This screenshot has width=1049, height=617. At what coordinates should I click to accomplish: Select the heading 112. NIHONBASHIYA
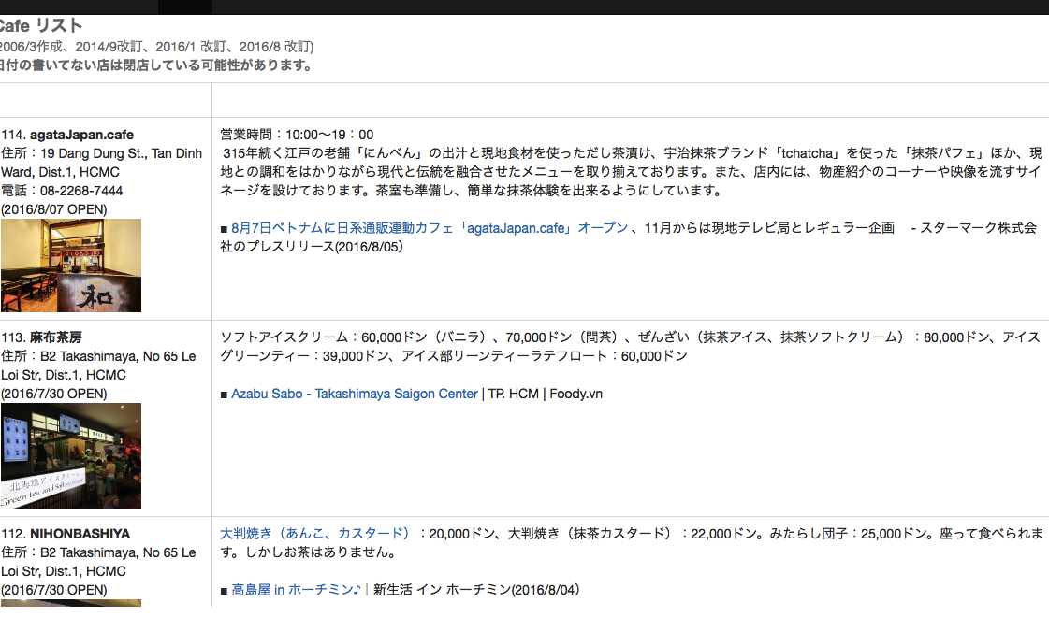pyautogui.click(x=66, y=534)
